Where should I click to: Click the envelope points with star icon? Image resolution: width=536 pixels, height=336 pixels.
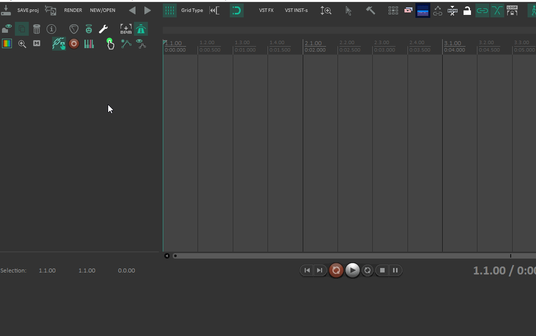click(x=126, y=44)
